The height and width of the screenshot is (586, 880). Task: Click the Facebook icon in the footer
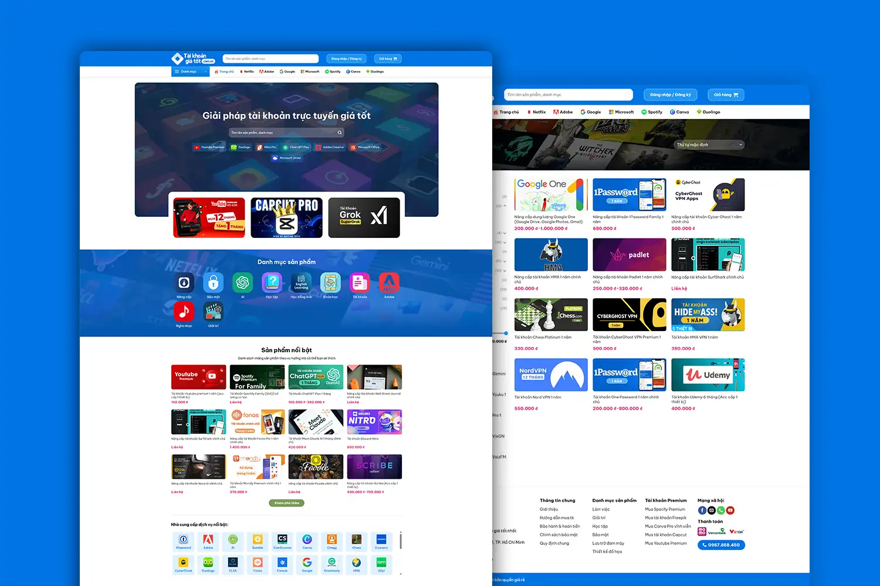click(702, 510)
